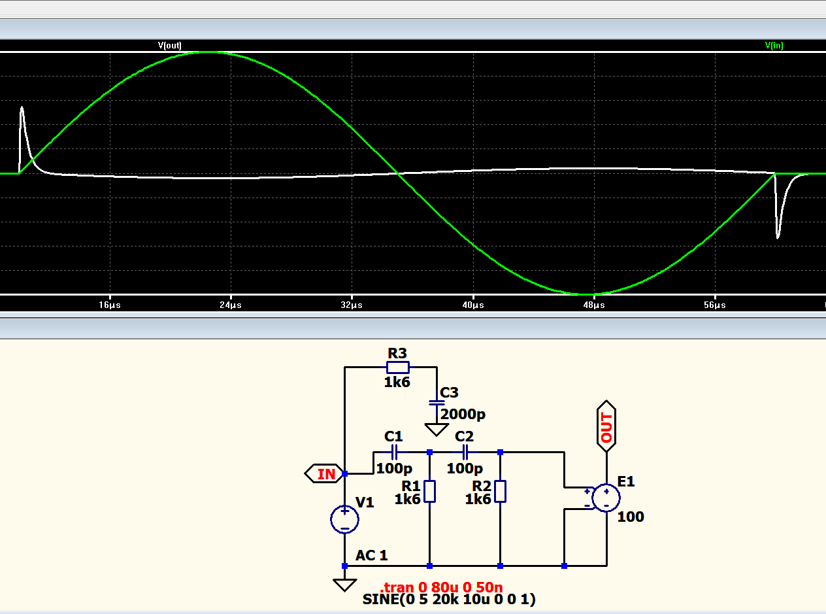This screenshot has height=614, width=826.
Task: Click the AC 1 source label
Action: pyautogui.click(x=372, y=556)
